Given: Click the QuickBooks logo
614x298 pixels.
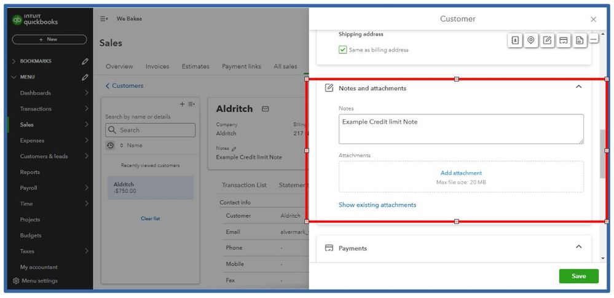Looking at the screenshot, I should (34, 20).
